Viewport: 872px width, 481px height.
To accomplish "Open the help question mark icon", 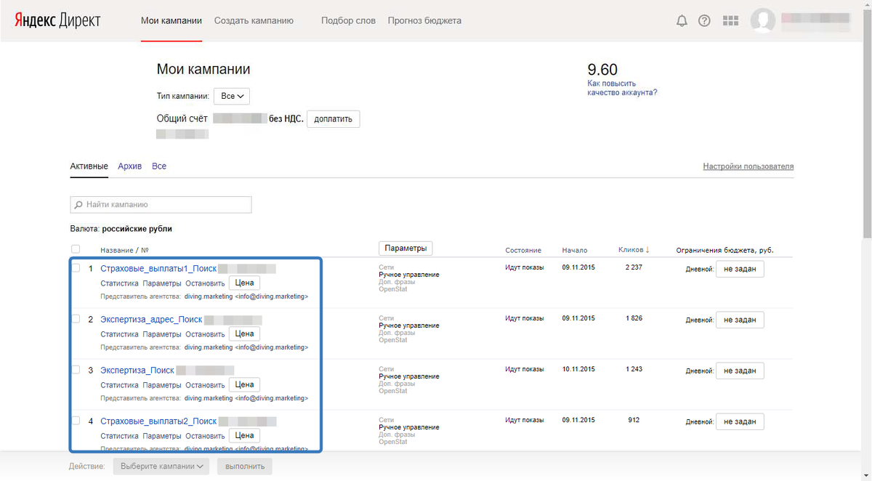I will [704, 21].
